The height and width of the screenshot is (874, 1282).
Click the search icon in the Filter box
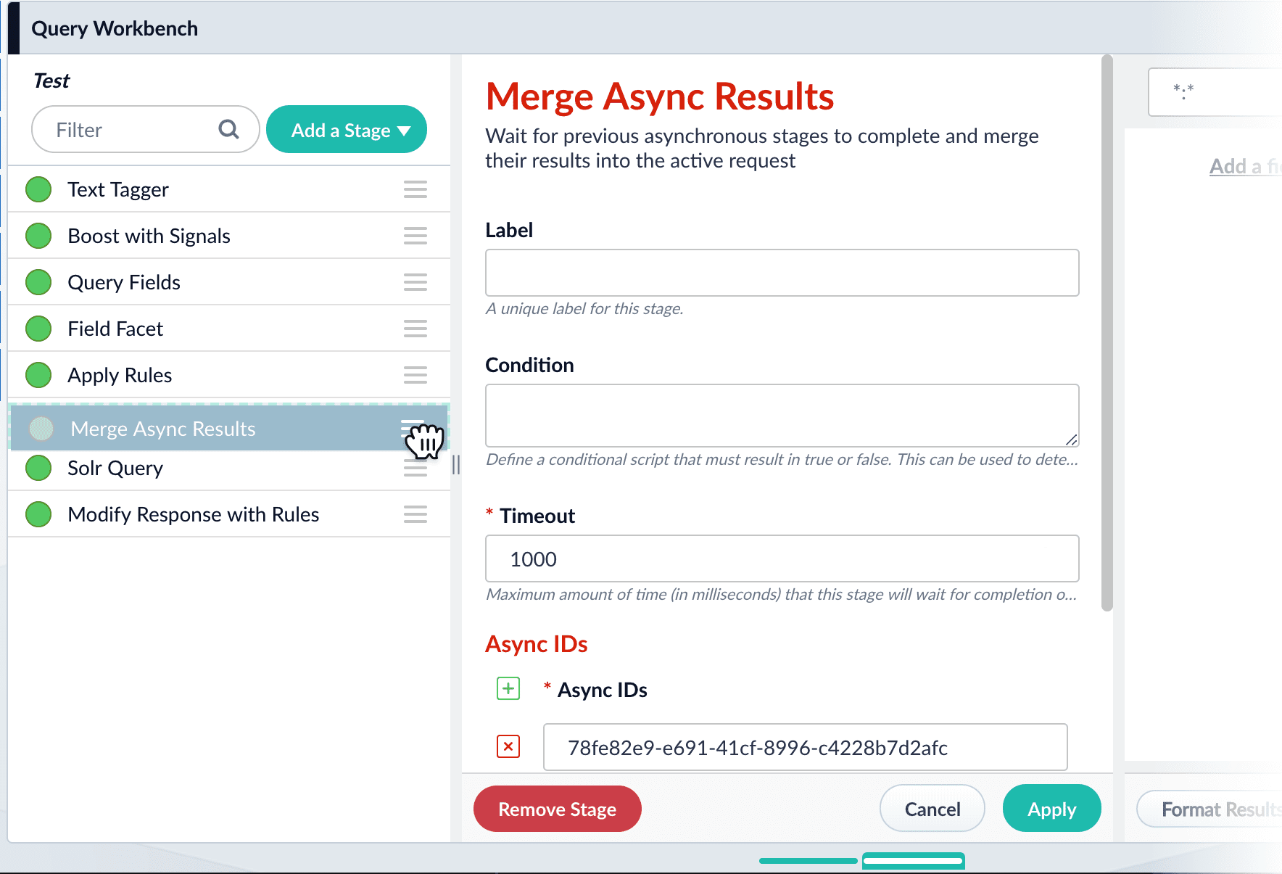click(x=228, y=129)
